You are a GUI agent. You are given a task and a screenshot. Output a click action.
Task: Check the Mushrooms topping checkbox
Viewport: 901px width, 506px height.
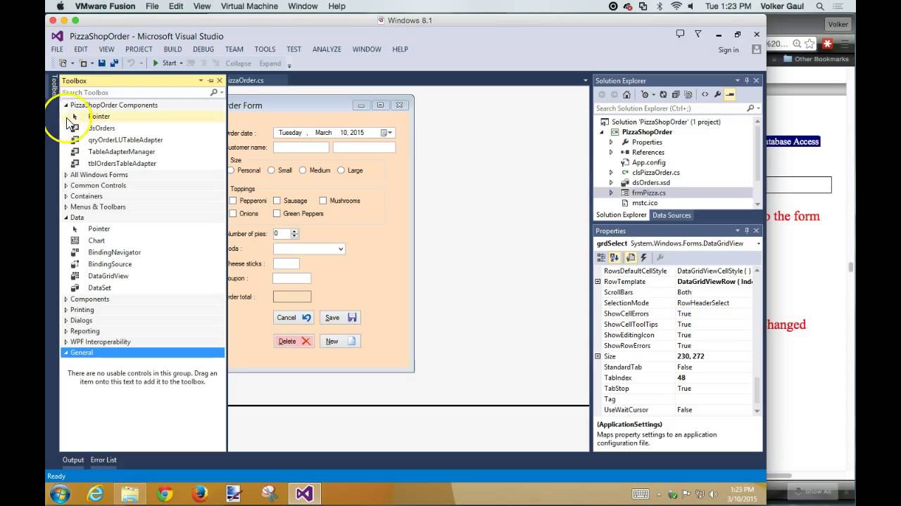pyautogui.click(x=323, y=201)
